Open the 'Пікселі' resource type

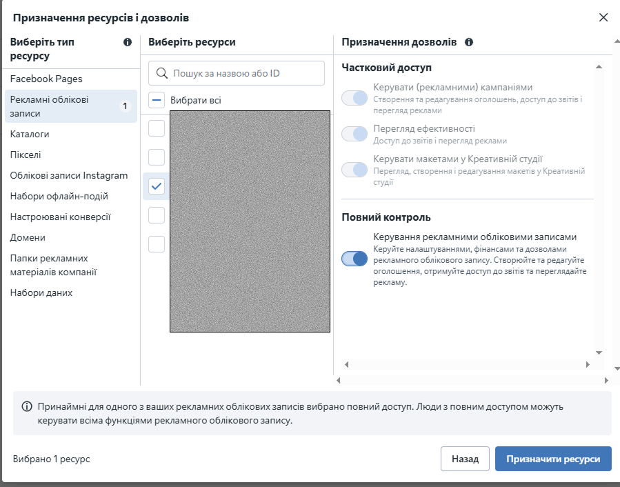pos(26,155)
